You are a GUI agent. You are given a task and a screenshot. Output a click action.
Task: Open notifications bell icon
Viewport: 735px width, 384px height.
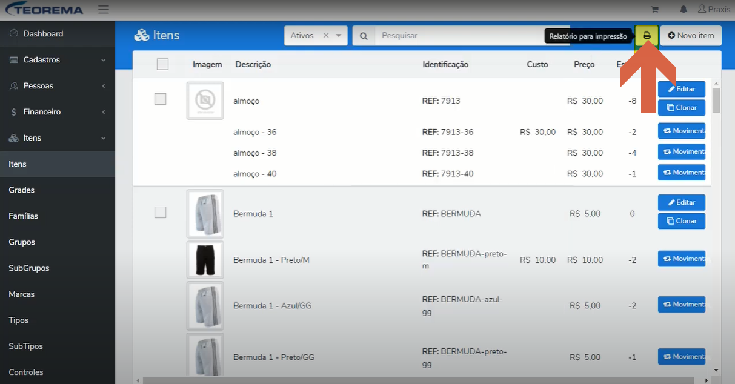pos(683,10)
